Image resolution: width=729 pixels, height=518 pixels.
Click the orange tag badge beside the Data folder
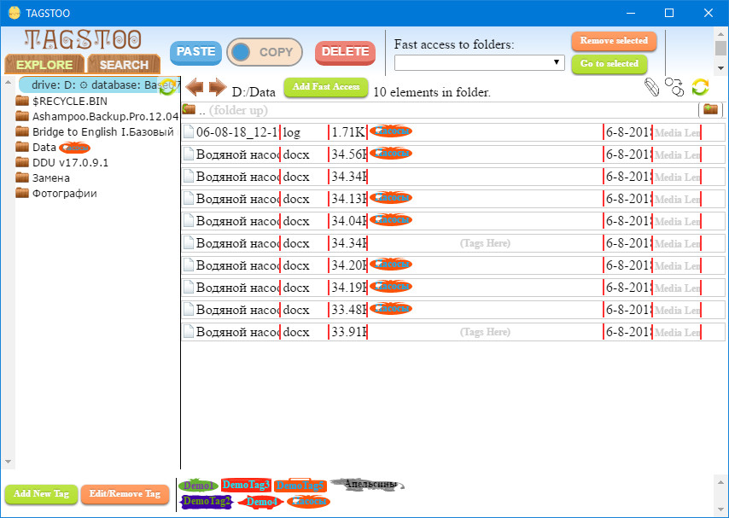click(74, 148)
